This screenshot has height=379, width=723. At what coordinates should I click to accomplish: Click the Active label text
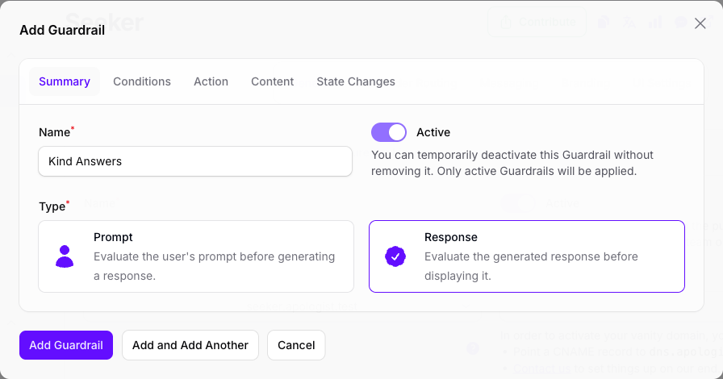[x=433, y=132]
